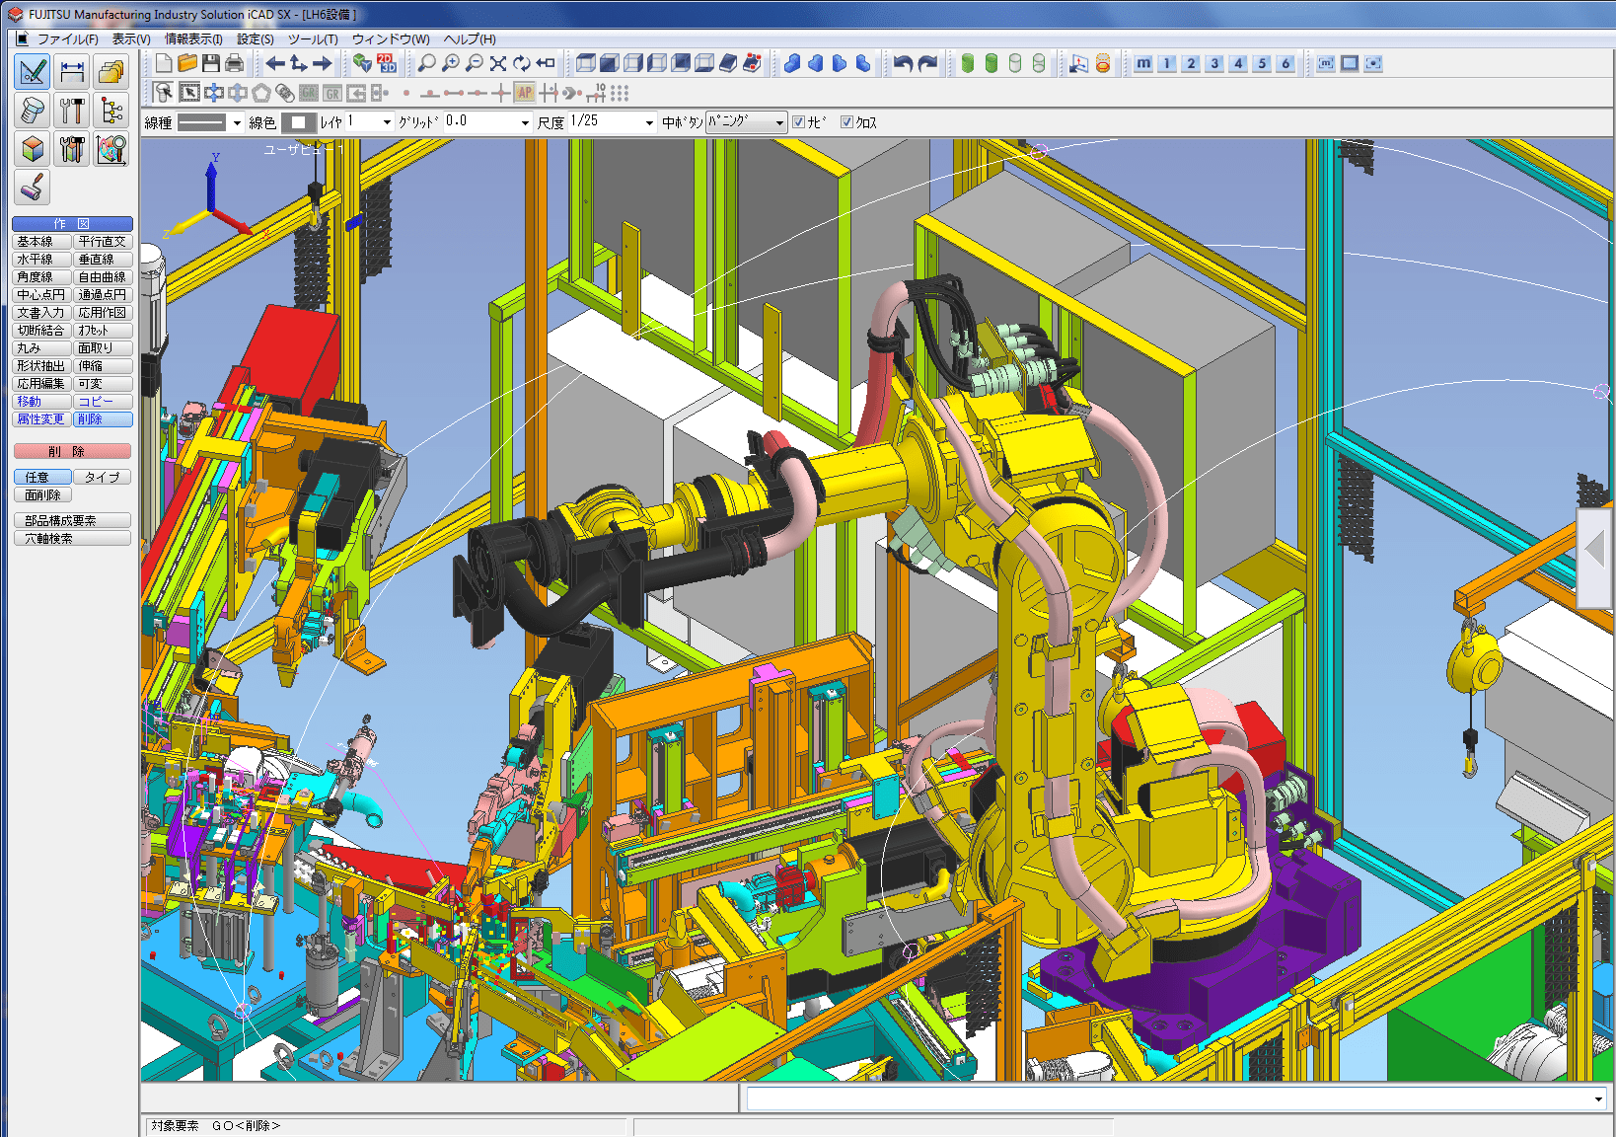Click the zoom out magnifier icon
Viewport: 1616px width, 1137px height.
[x=475, y=63]
